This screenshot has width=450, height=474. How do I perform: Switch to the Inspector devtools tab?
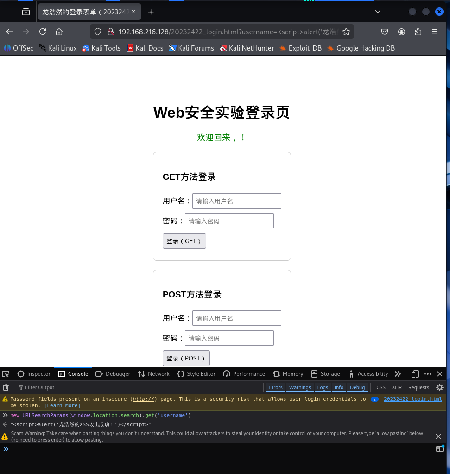(34, 374)
